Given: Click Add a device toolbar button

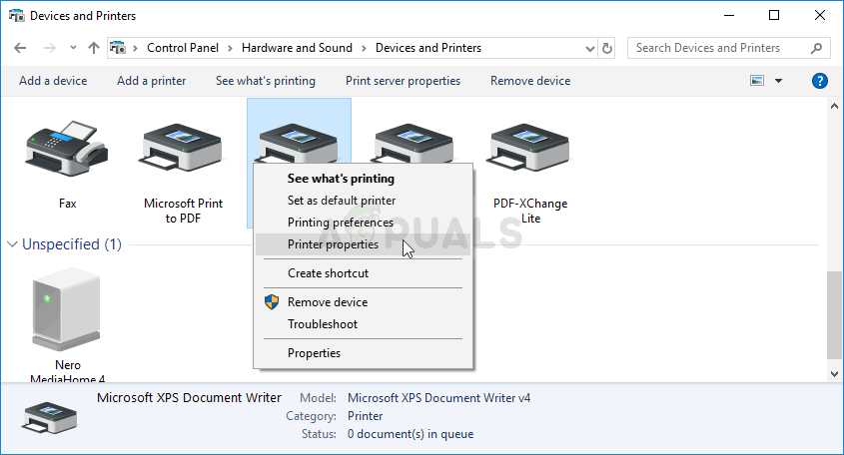Looking at the screenshot, I should 53,81.
